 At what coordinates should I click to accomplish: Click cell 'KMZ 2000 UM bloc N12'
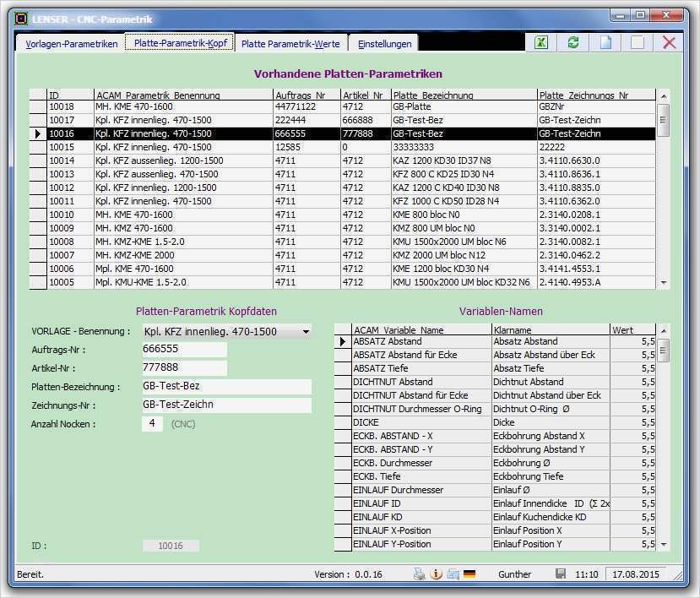coord(464,255)
